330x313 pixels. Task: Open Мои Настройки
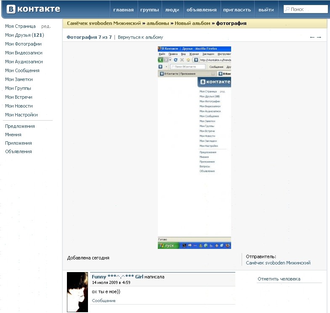(21, 115)
